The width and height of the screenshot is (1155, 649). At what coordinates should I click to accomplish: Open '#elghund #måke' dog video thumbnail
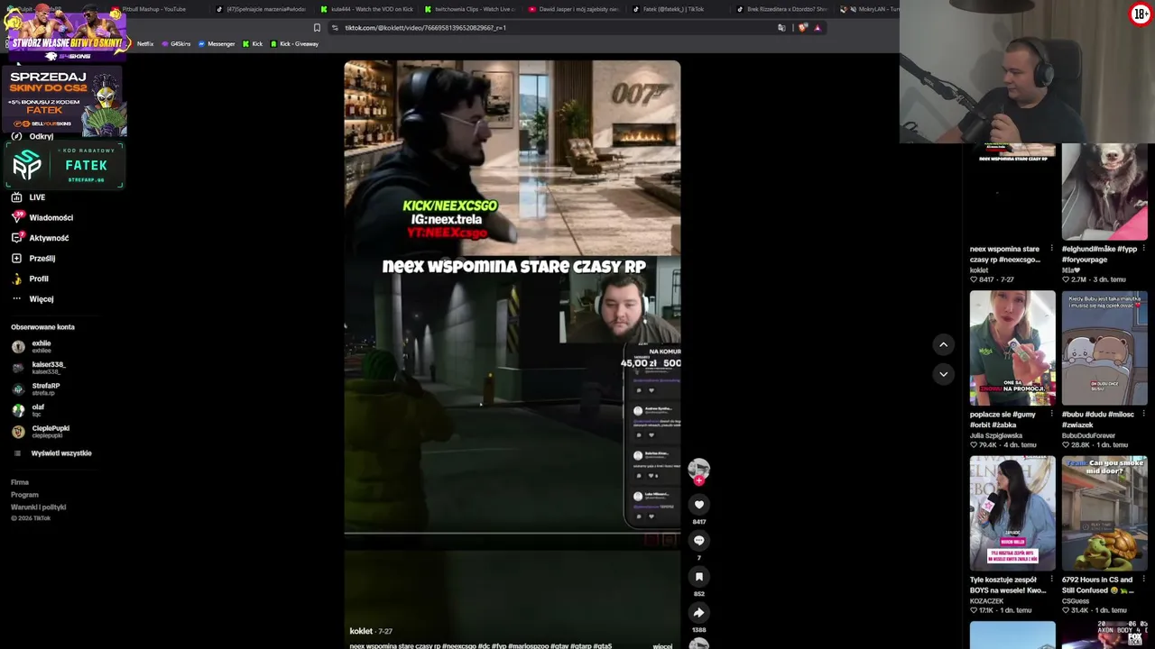pyautogui.click(x=1104, y=190)
